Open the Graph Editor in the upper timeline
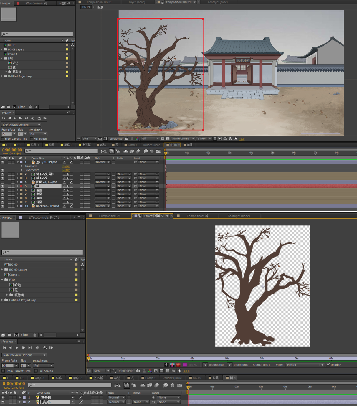 click(158, 151)
